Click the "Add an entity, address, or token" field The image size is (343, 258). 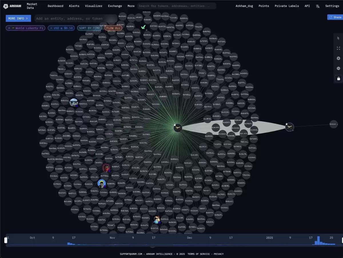pyautogui.click(x=76, y=19)
